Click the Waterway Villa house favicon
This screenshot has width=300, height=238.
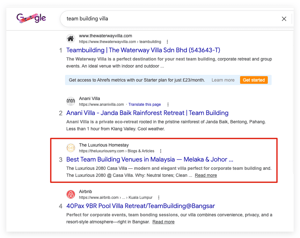coord(70,39)
